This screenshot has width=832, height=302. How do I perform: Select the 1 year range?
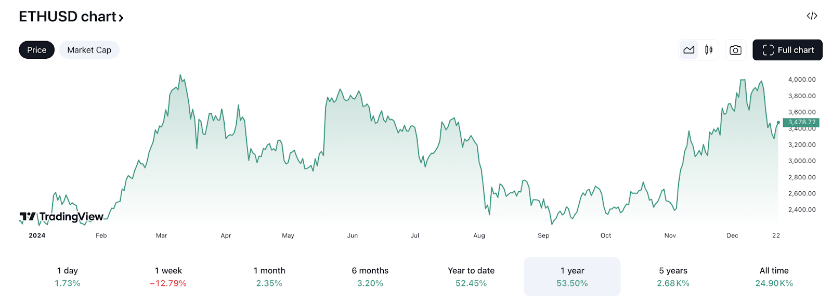tap(572, 277)
